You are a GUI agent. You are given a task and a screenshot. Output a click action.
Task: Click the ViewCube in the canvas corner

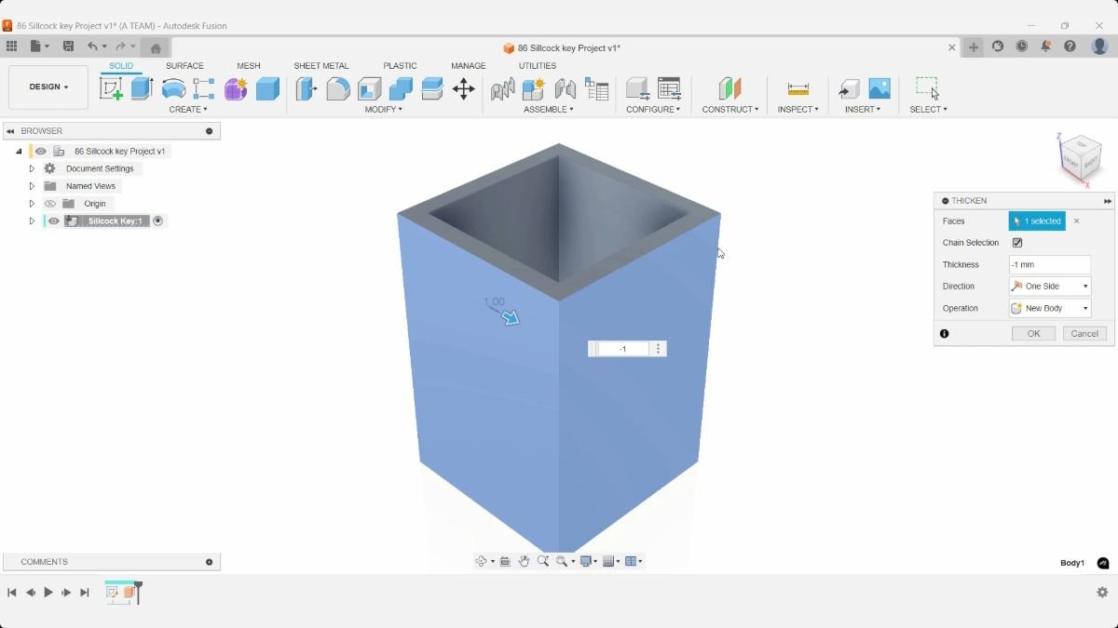(x=1081, y=157)
